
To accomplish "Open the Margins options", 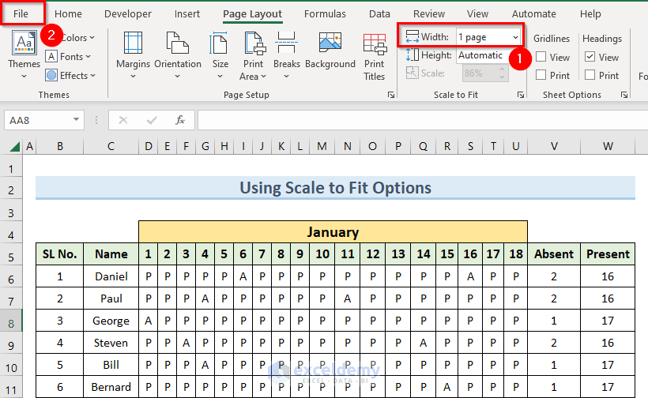I will (x=133, y=55).
